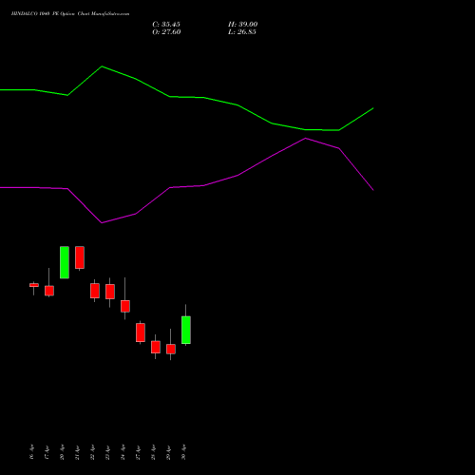Select the high value H: 39.00

click(242, 24)
